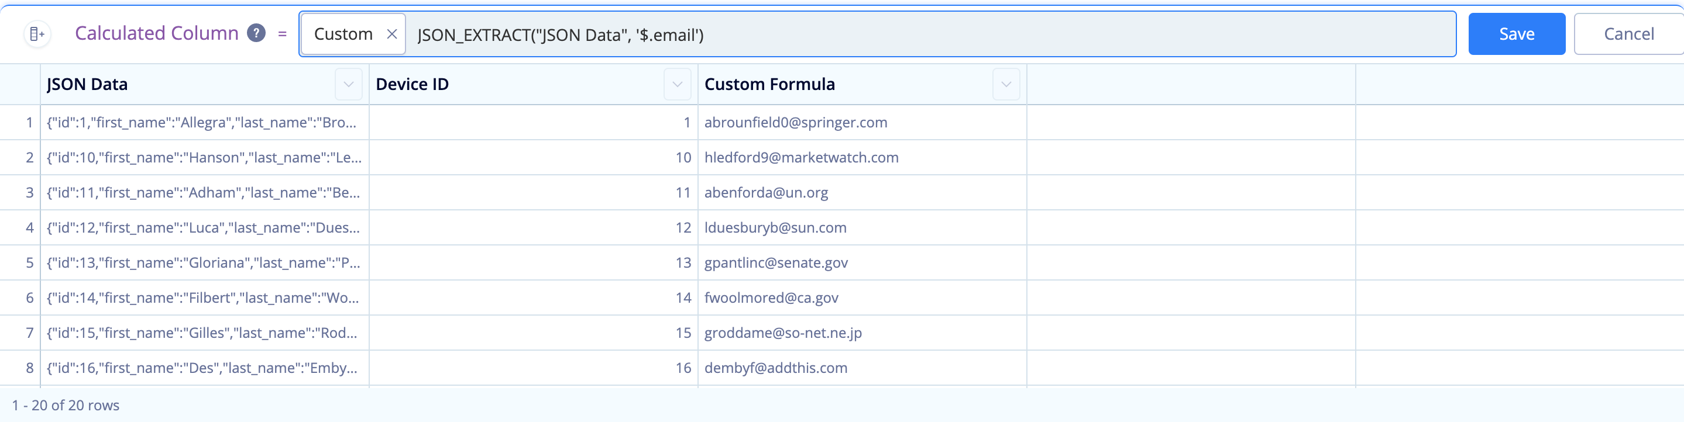Select Device ID cell with value 13
1684x422 pixels.
534,262
